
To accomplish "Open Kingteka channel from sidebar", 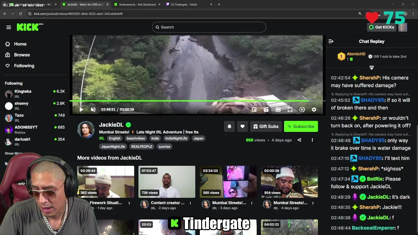I will 35,94.
